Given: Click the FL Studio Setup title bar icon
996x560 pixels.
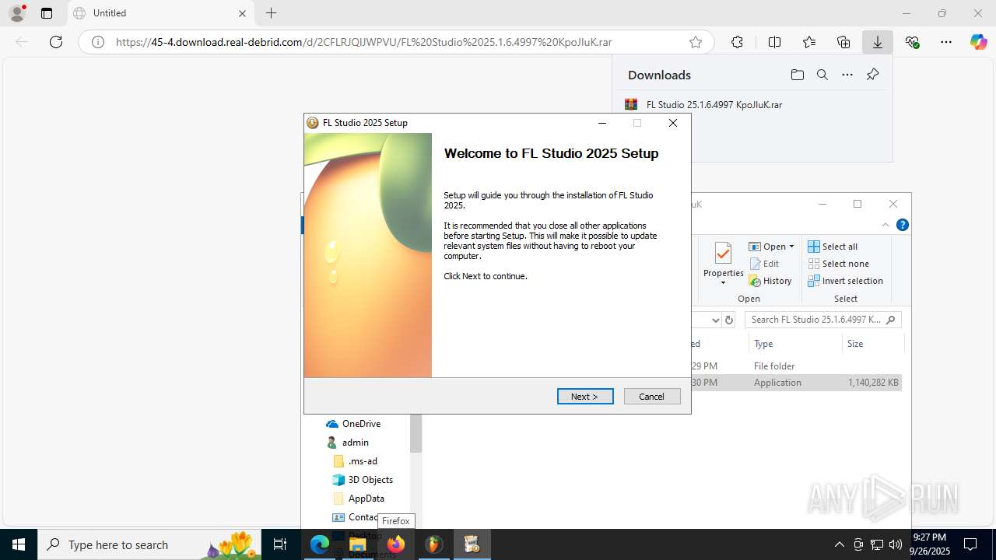Looking at the screenshot, I should (313, 123).
